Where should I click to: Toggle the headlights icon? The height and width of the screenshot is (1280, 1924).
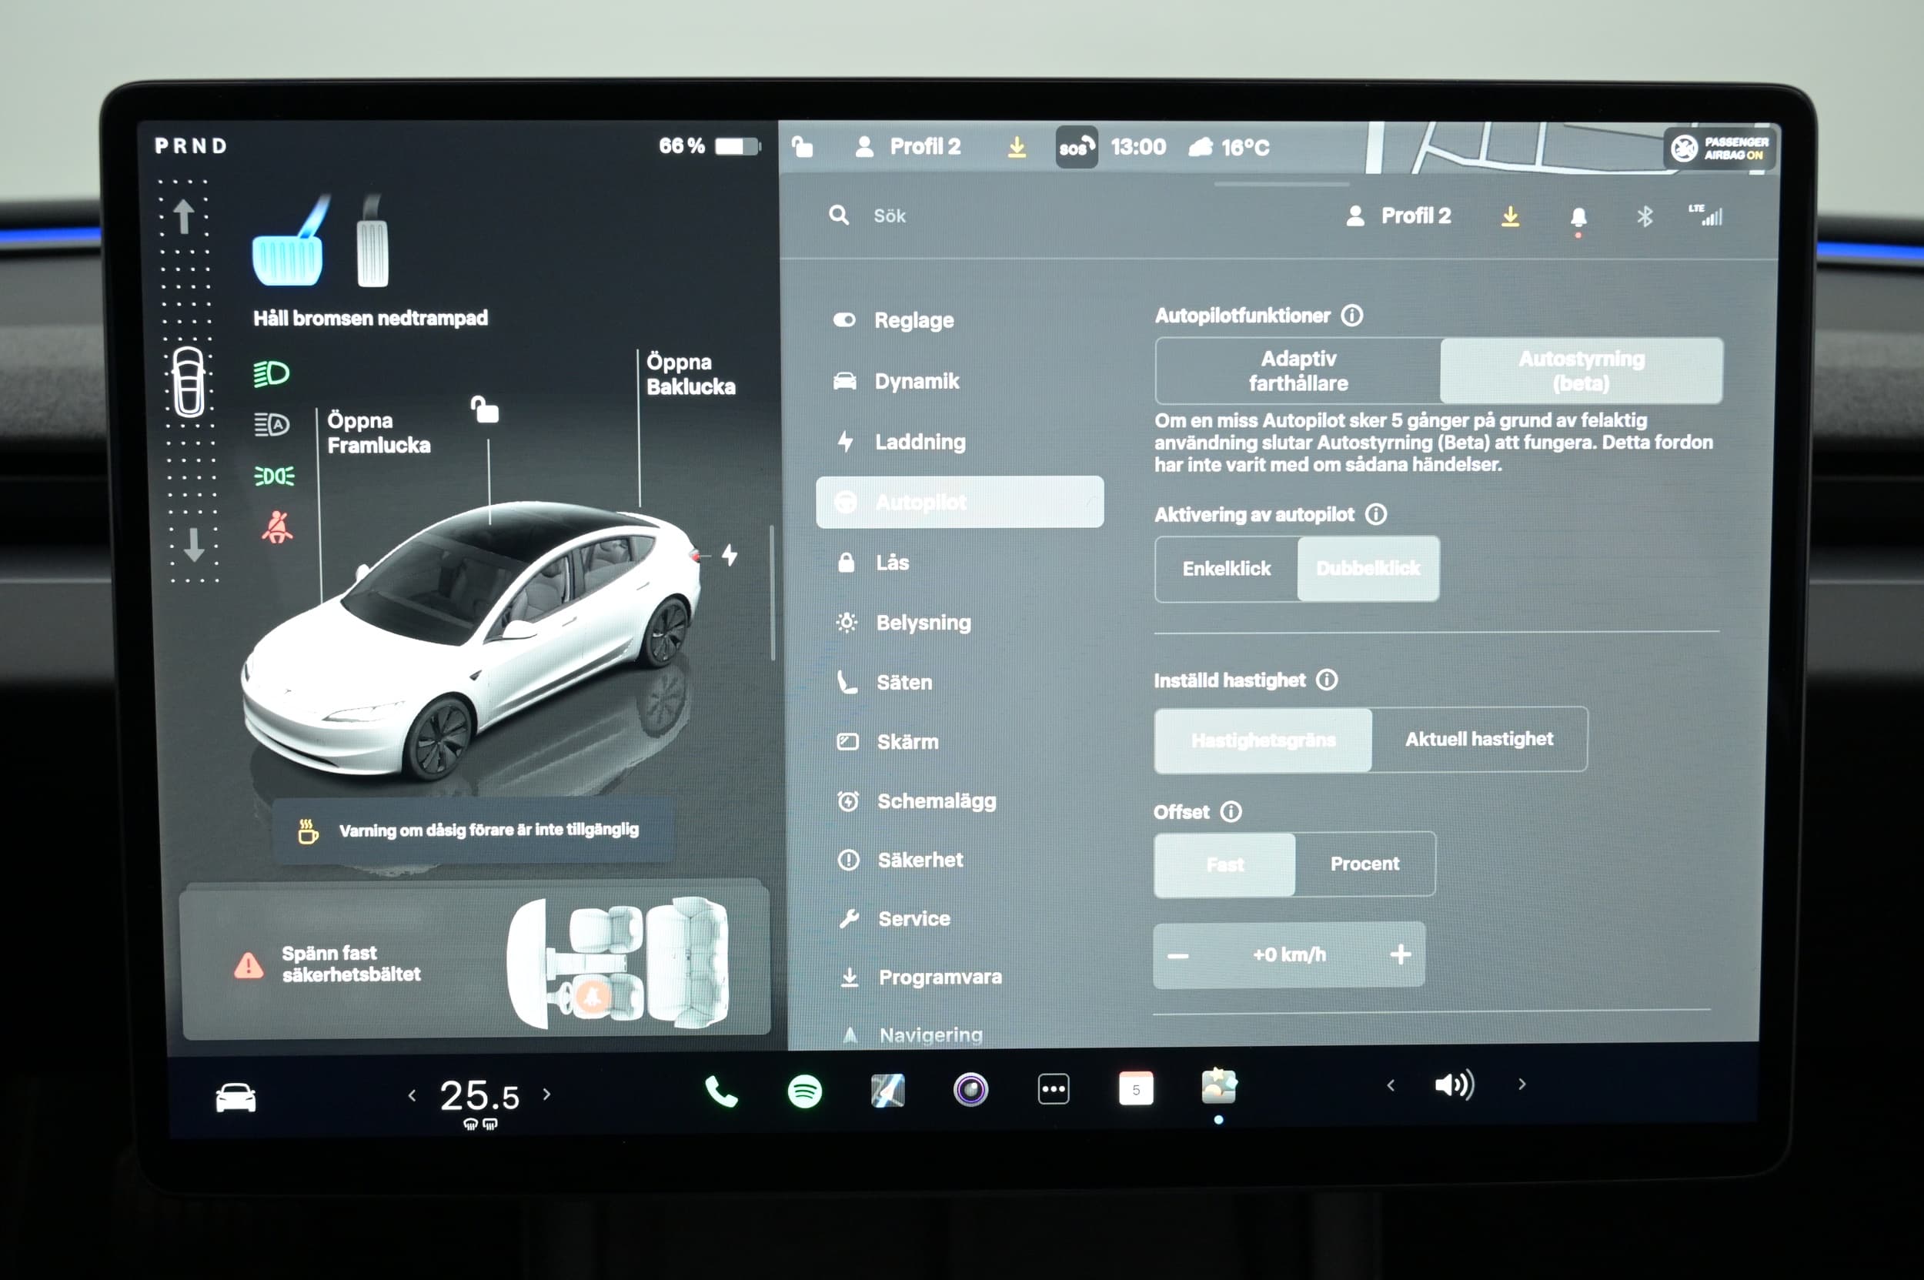[271, 374]
